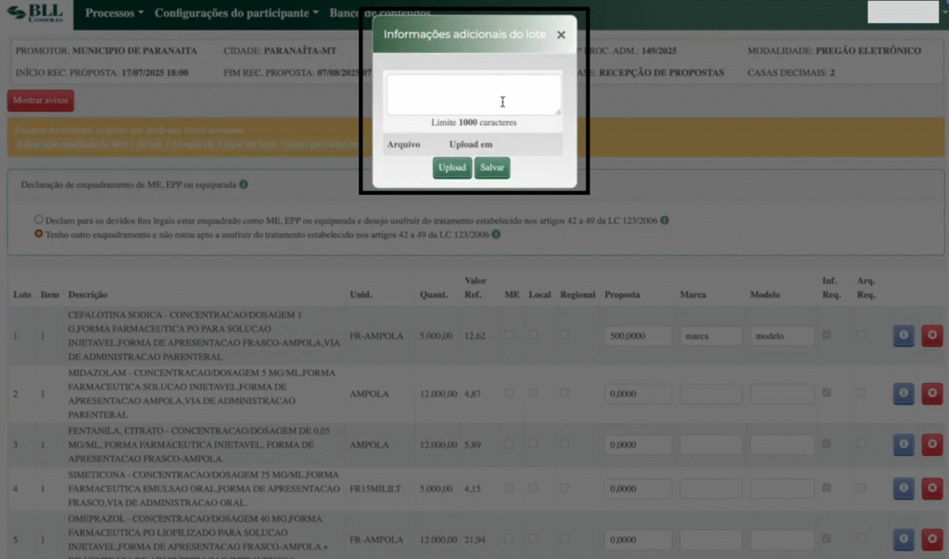Click the green help icon beside ME, EPP declaration title
This screenshot has height=559, width=949.
[x=244, y=184]
